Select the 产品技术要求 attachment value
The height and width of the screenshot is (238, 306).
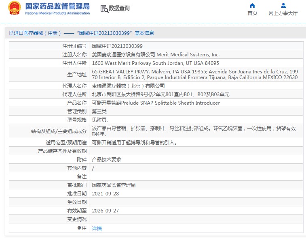[x=106, y=159]
